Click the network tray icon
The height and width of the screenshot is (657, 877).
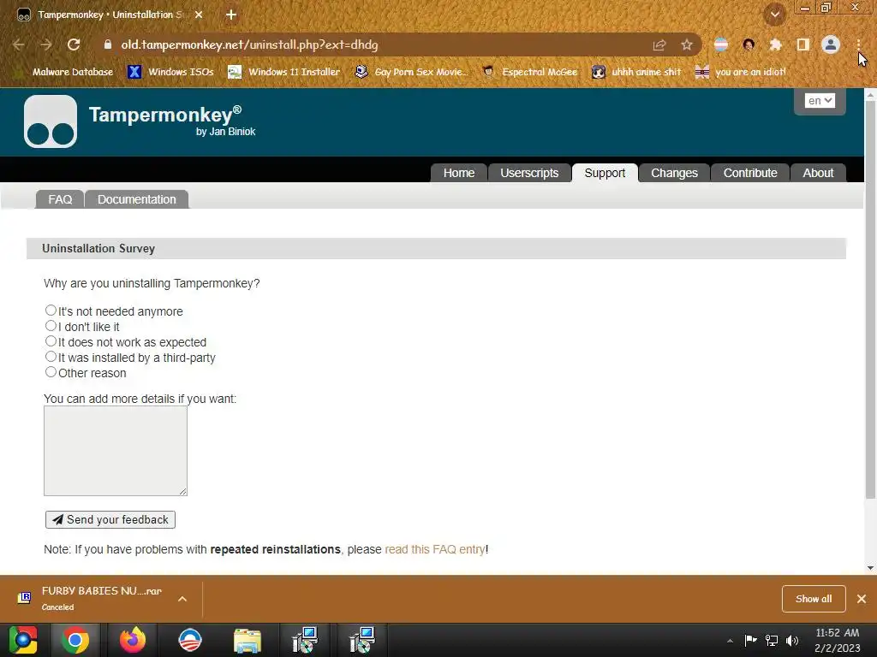772,641
